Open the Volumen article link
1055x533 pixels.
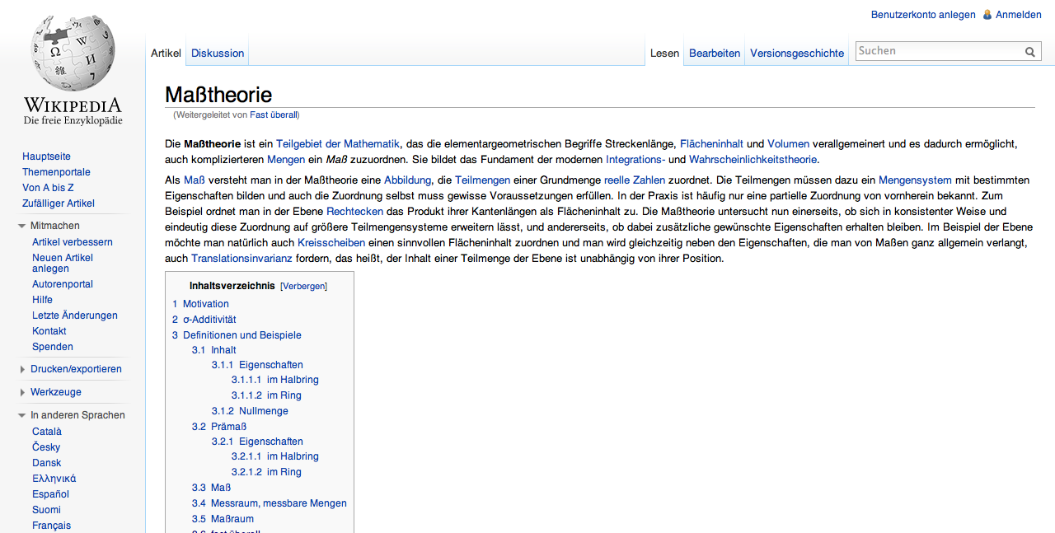788,143
